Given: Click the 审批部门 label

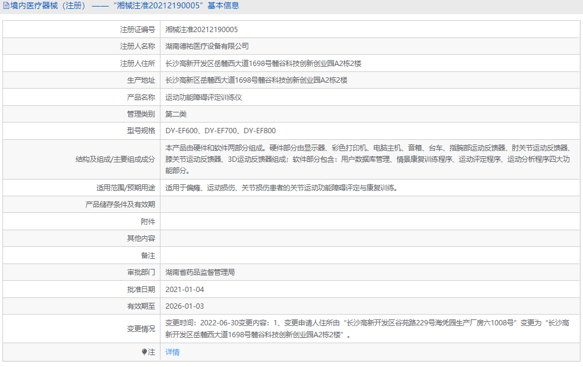Looking at the screenshot, I should pyautogui.click(x=141, y=272).
